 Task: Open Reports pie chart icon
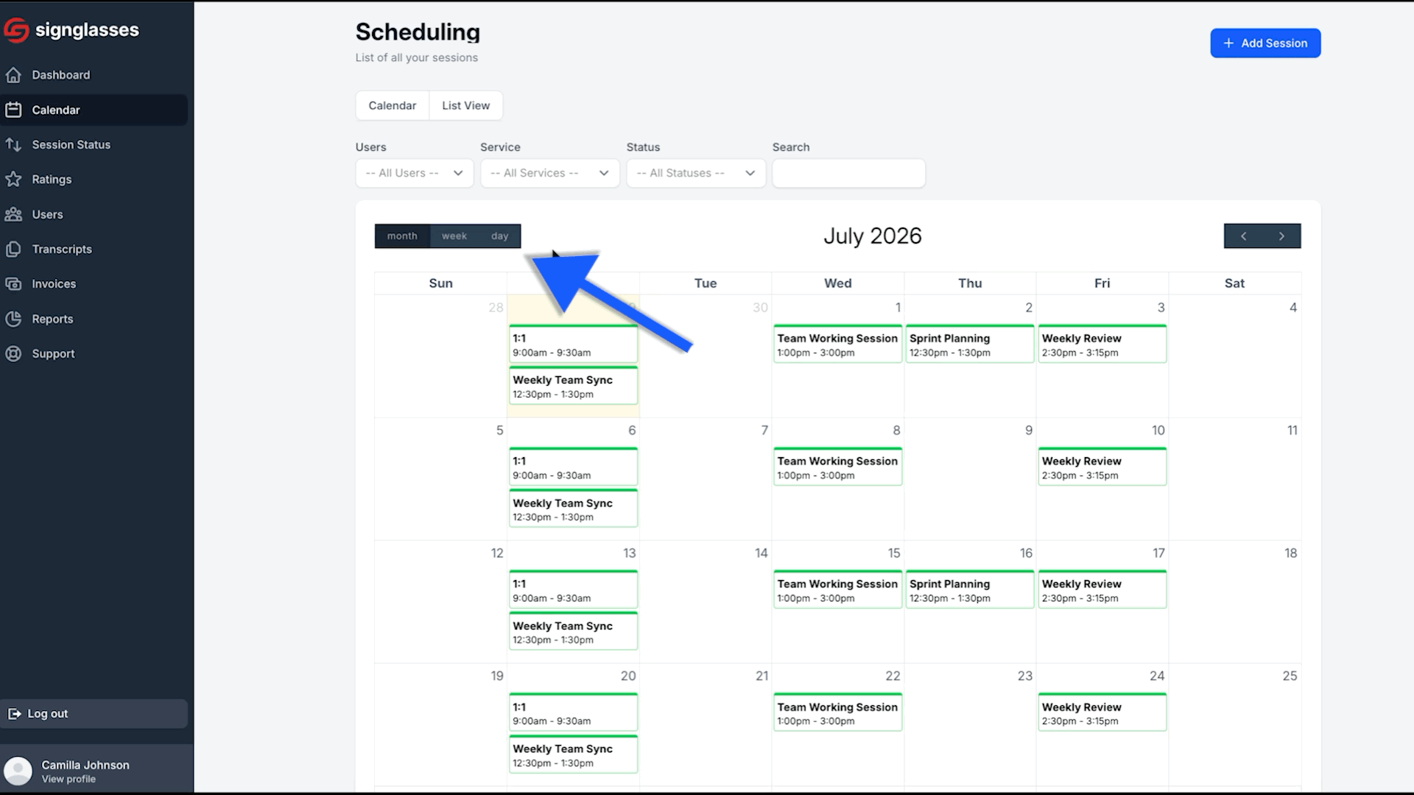(x=13, y=319)
